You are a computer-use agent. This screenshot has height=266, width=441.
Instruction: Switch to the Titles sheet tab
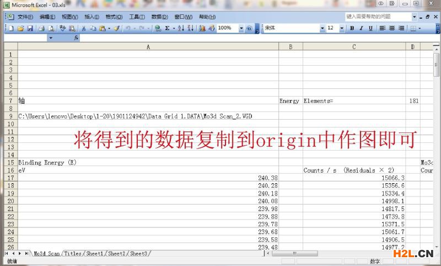tap(72, 253)
